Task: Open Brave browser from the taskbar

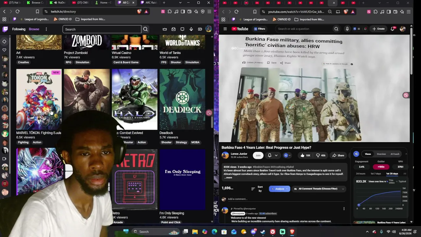Action: (x=292, y=232)
